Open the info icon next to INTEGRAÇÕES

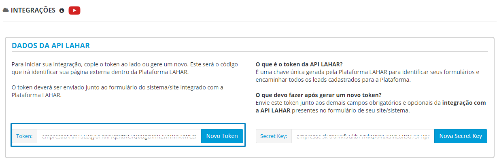62,11
